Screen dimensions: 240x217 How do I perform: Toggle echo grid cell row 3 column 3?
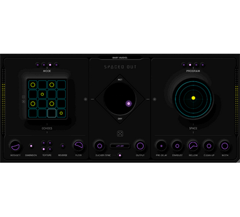52,104
